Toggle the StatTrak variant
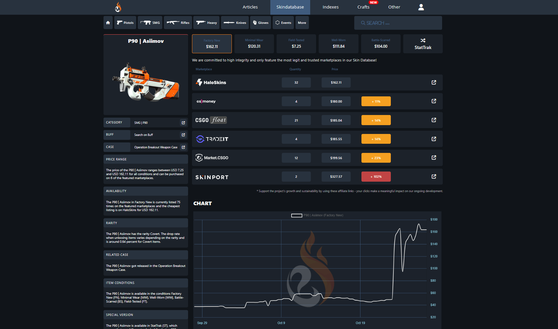 (423, 43)
